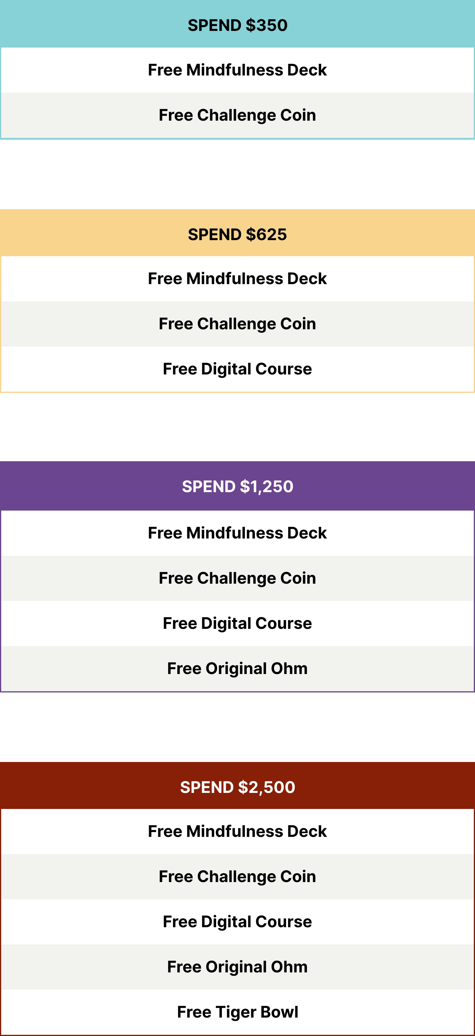Choose Free Digital Course in $625 tier
The height and width of the screenshot is (1036, 475).
click(x=237, y=369)
